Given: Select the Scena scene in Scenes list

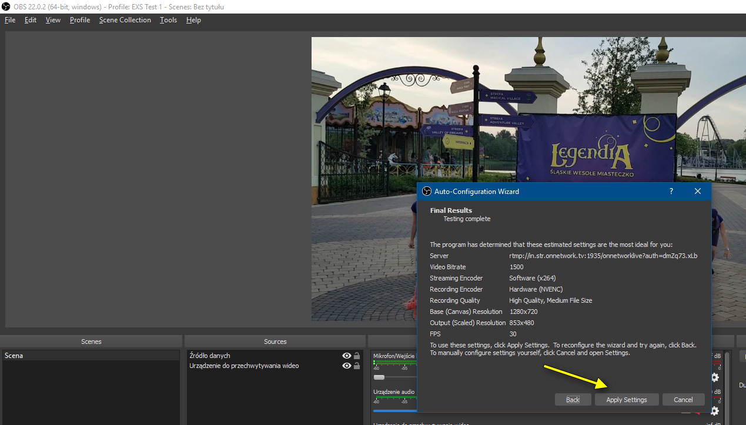Looking at the screenshot, I should click(x=91, y=356).
